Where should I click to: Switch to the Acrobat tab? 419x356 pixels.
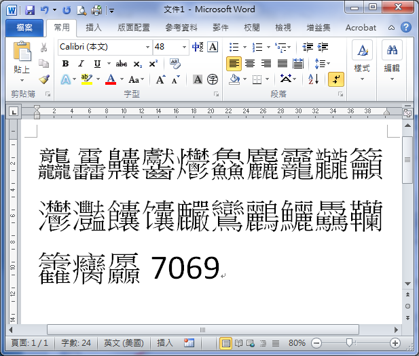[361, 28]
